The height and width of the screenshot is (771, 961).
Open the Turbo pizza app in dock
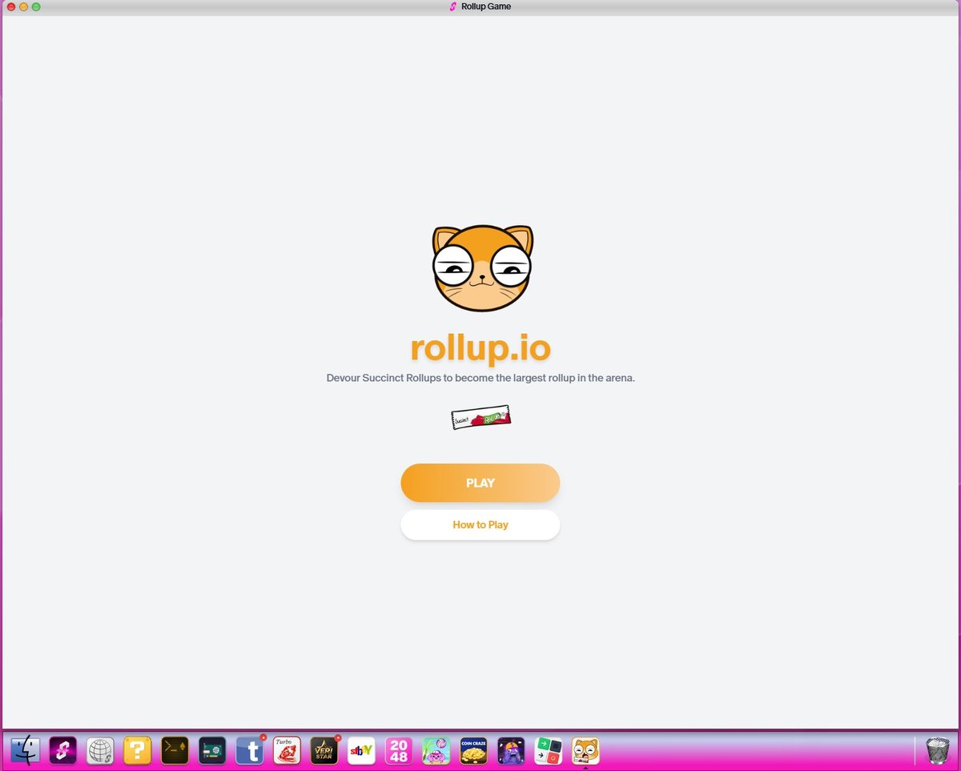click(287, 750)
